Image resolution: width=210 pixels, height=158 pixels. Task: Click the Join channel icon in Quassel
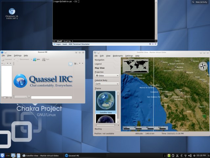pyautogui.click(x=36, y=60)
